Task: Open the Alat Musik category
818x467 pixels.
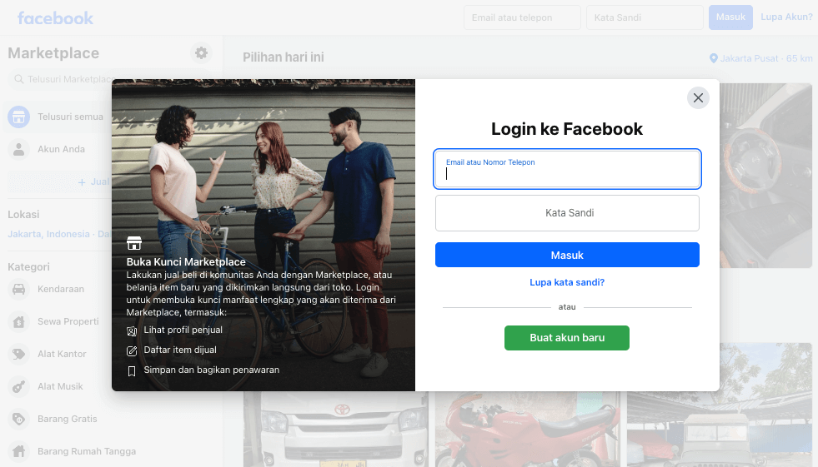Action: 60,386
